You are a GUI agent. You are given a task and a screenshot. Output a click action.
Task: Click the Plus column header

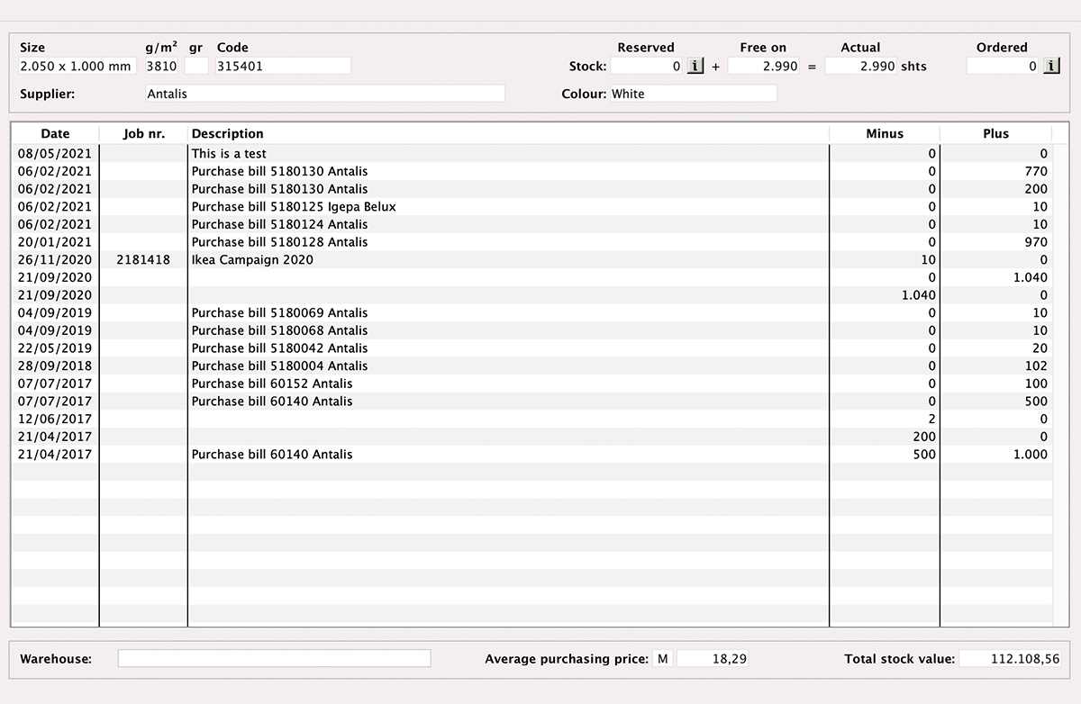pyautogui.click(x=995, y=133)
